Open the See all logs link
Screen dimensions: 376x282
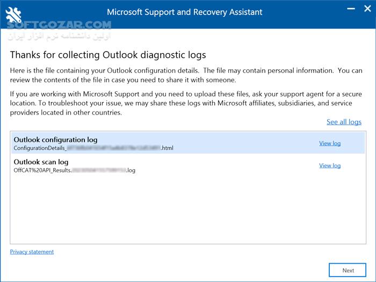point(344,122)
